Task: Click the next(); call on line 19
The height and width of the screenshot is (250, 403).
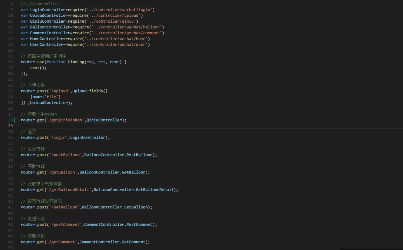Action: coord(38,68)
